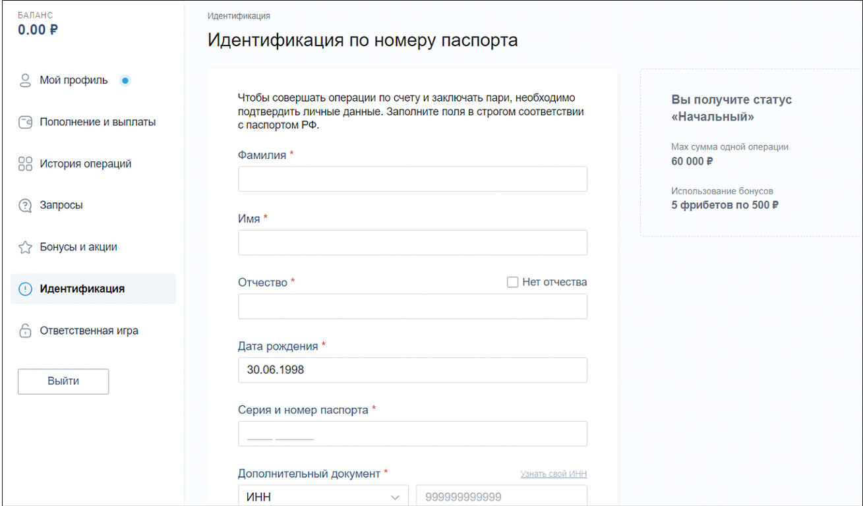The height and width of the screenshot is (506, 863).
Task: Select Идентификация in sidebar
Action: [93, 289]
